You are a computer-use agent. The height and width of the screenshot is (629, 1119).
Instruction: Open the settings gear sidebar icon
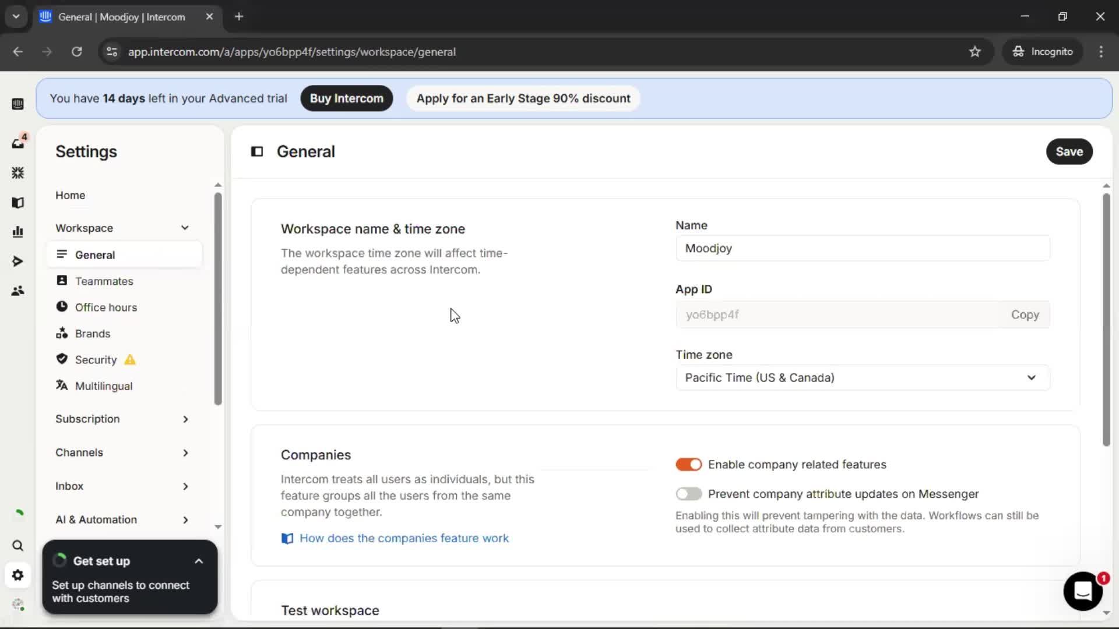pyautogui.click(x=17, y=575)
